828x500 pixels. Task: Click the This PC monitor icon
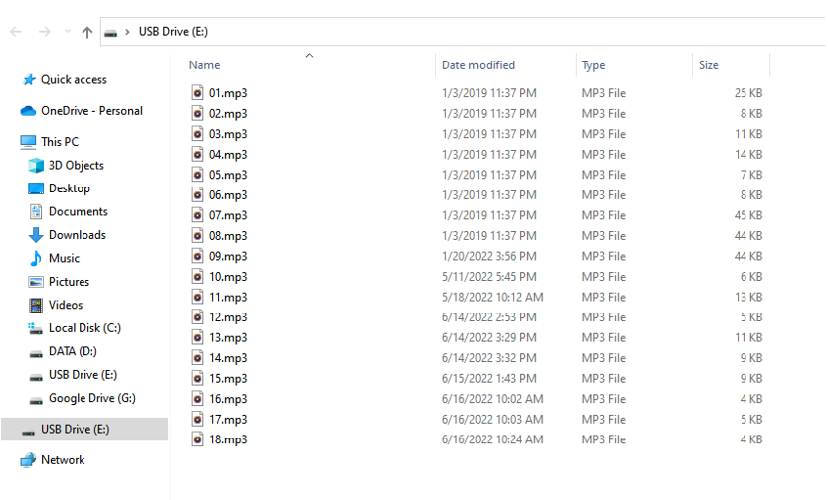point(28,142)
